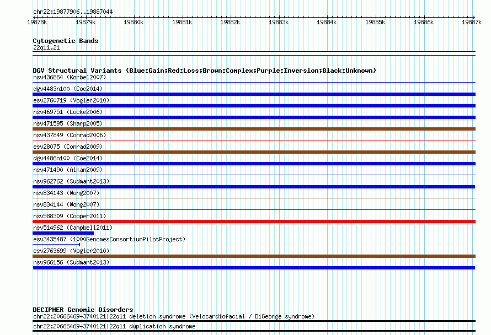The image size is (491, 335).
Task: Click the blue bar of nsv966156
Action: click(254, 268)
